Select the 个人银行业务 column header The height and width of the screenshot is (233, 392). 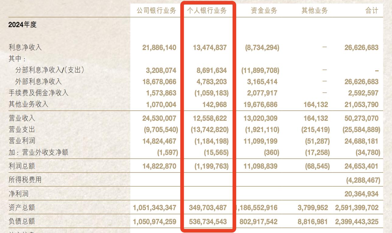pyautogui.click(x=207, y=10)
